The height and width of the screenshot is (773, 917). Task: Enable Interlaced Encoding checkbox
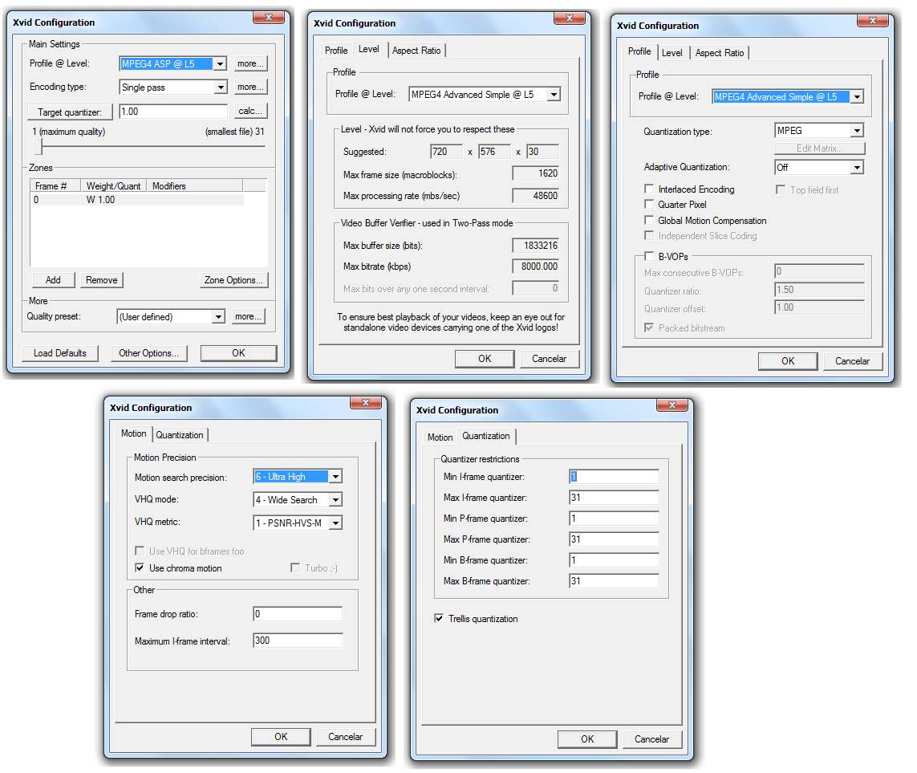649,189
